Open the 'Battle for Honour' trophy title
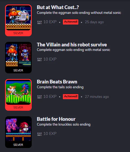This screenshot has height=152, width=130. pyautogui.click(x=56, y=119)
